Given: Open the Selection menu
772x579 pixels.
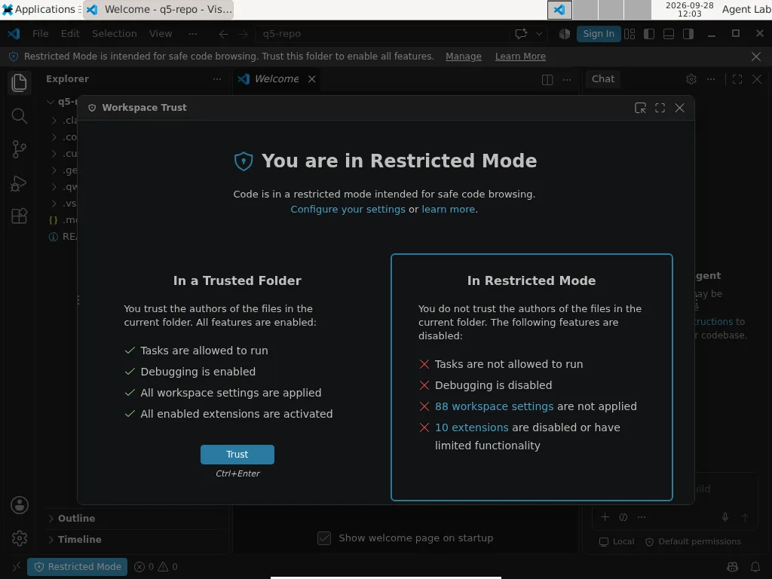Looking at the screenshot, I should 115,34.
